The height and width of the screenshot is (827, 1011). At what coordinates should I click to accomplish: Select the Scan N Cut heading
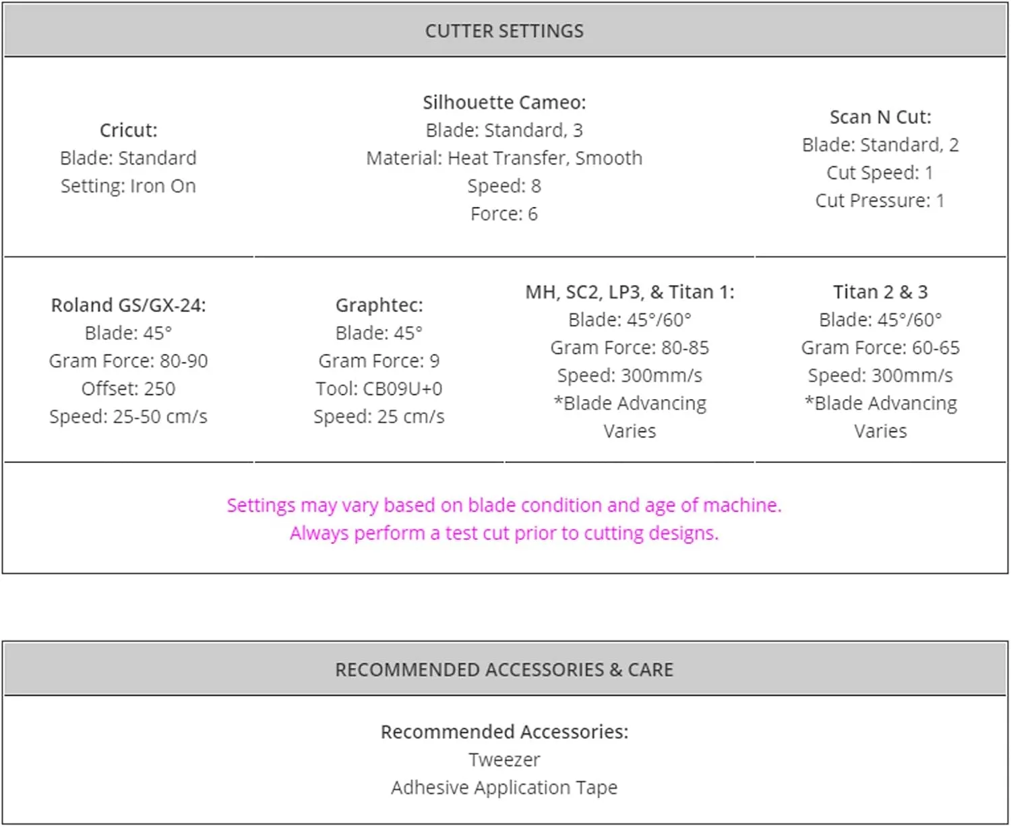(880, 117)
